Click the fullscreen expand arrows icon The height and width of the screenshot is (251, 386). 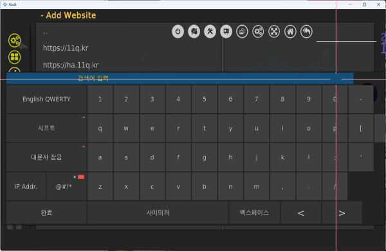coord(274,31)
